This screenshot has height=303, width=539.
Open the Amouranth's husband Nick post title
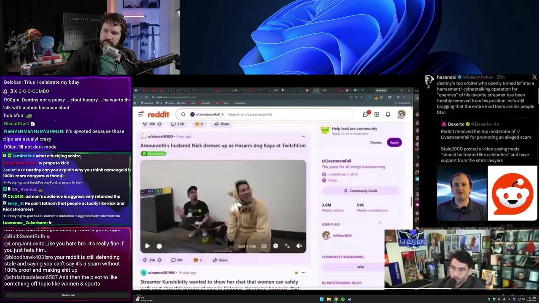coord(223,146)
